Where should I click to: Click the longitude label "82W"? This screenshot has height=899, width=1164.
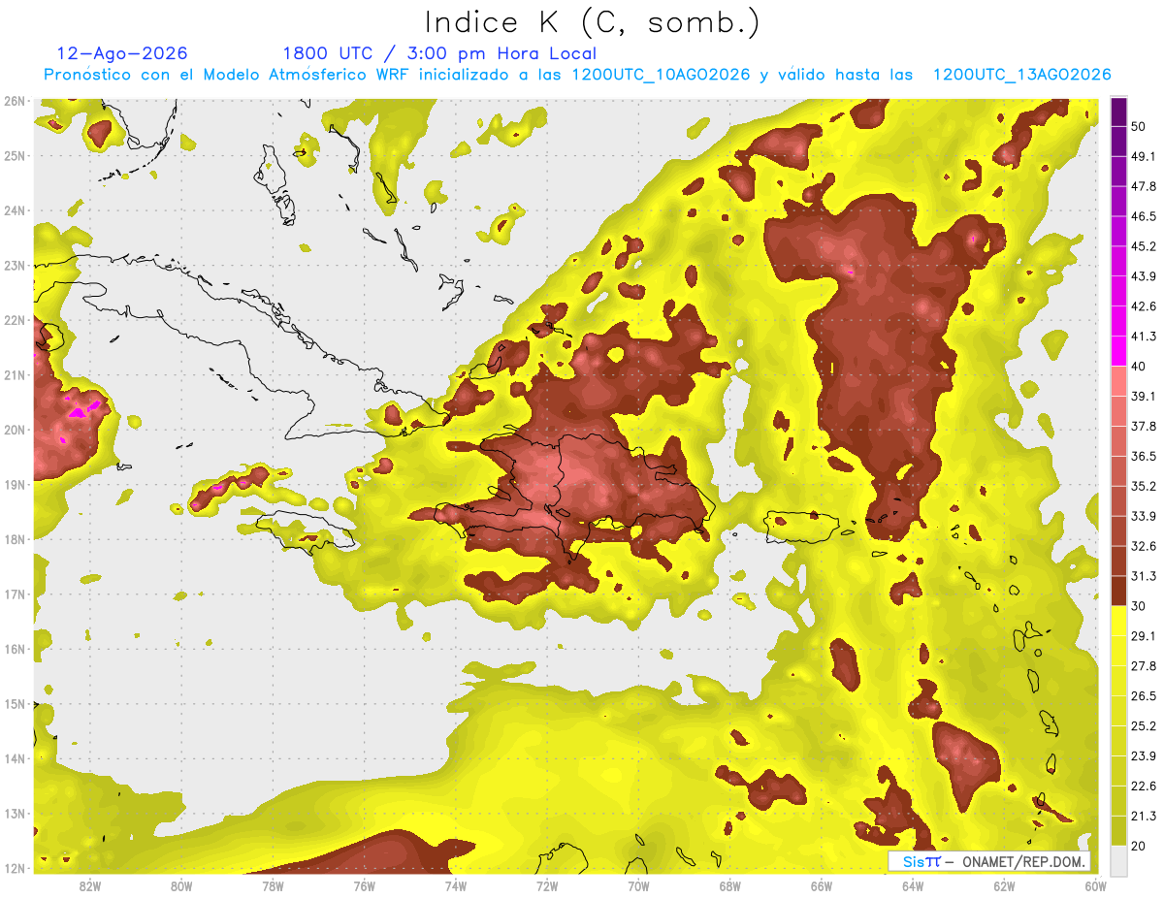89,885
